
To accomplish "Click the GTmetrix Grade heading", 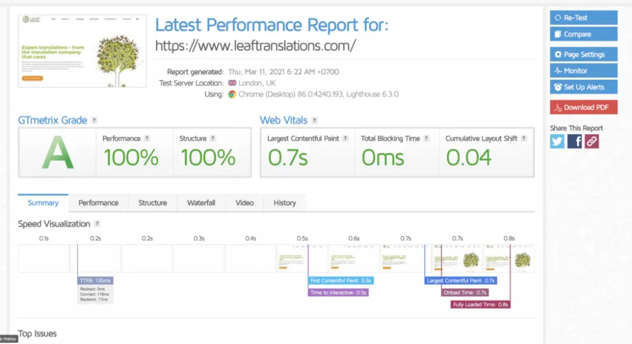I will (52, 120).
